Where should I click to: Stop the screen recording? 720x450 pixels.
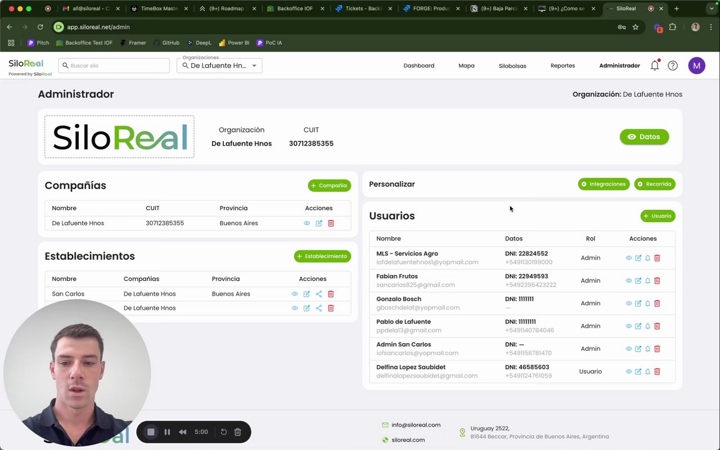pyautogui.click(x=151, y=432)
